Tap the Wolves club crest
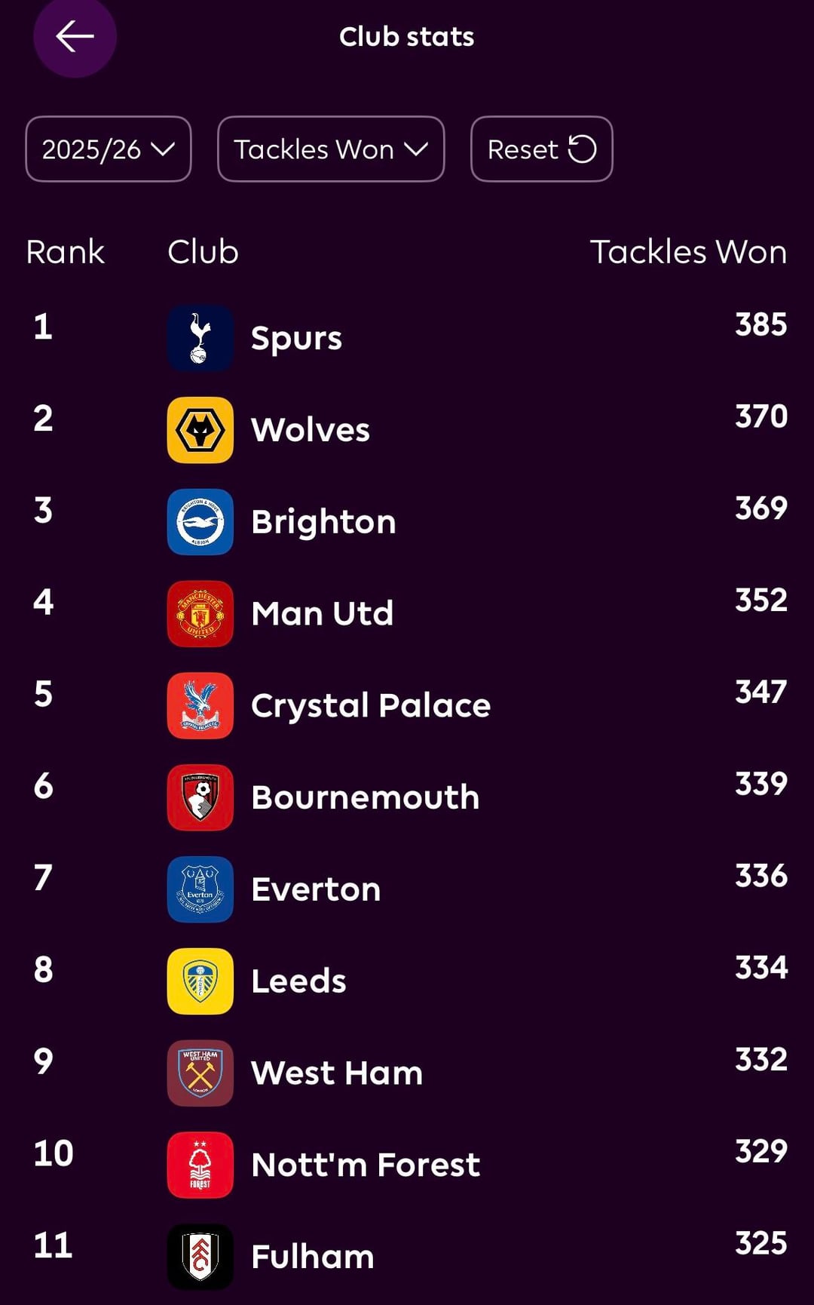The height and width of the screenshot is (1305, 814). 200,430
